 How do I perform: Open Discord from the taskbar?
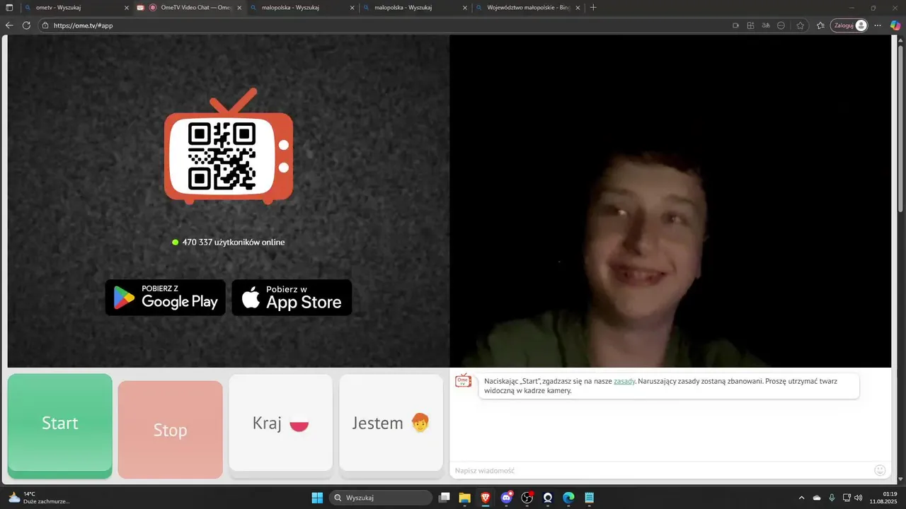(506, 498)
